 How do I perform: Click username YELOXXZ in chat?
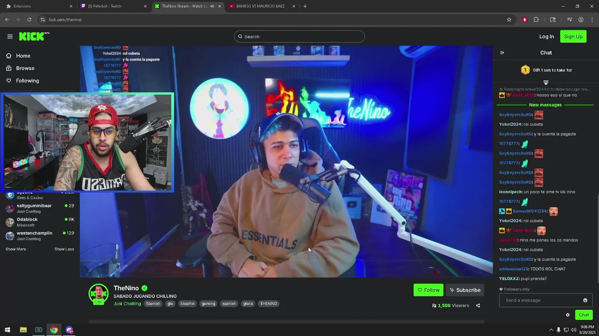coord(509,279)
